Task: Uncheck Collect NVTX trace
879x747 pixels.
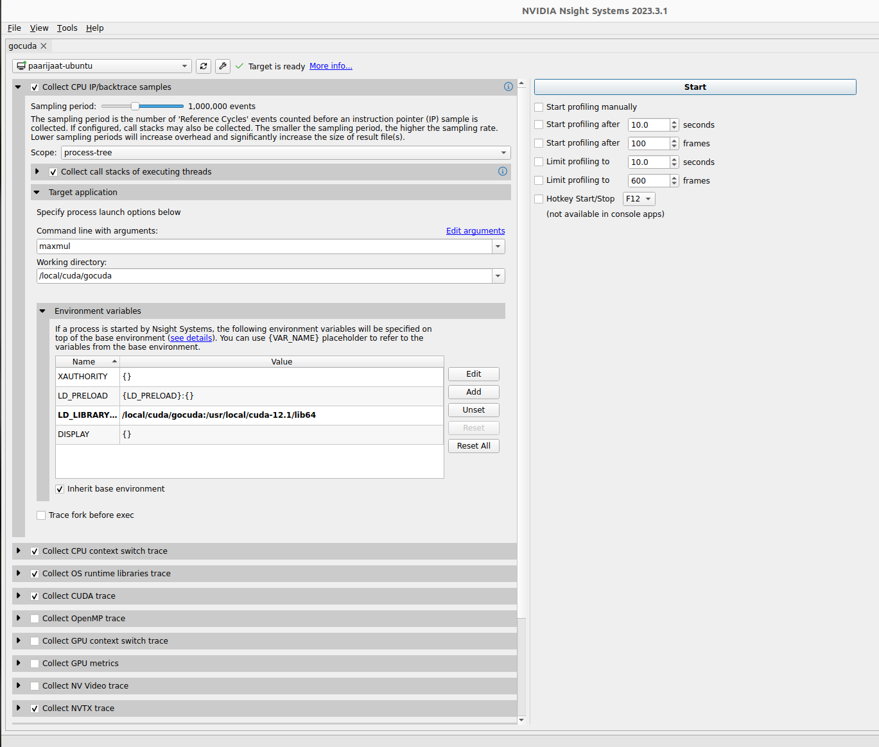Action: [35, 708]
